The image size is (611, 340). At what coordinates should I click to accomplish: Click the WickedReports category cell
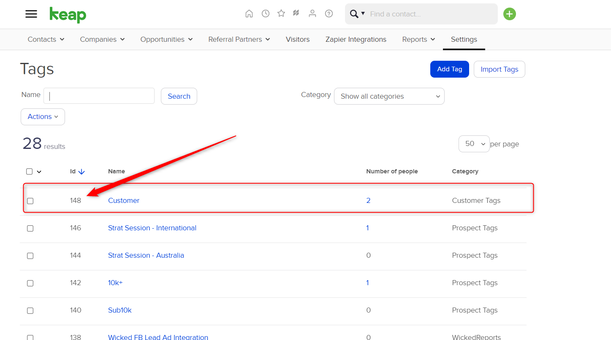476,337
